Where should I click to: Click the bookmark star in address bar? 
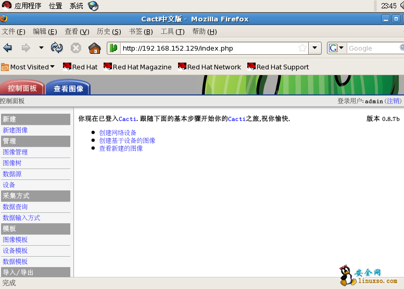click(302, 48)
